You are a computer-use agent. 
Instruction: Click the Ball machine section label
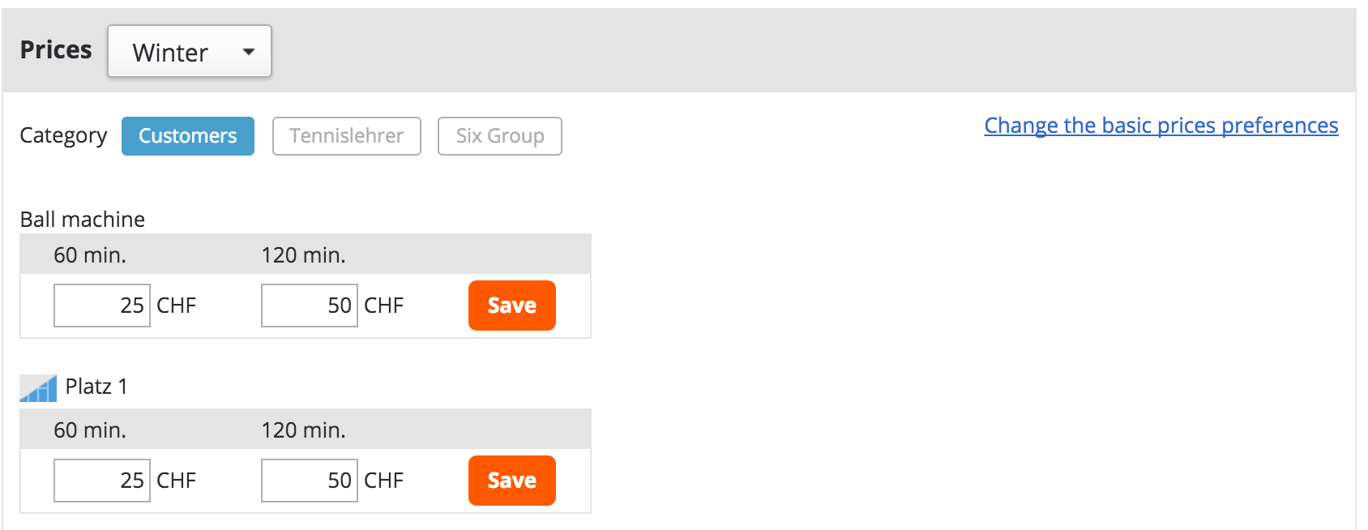coord(82,219)
